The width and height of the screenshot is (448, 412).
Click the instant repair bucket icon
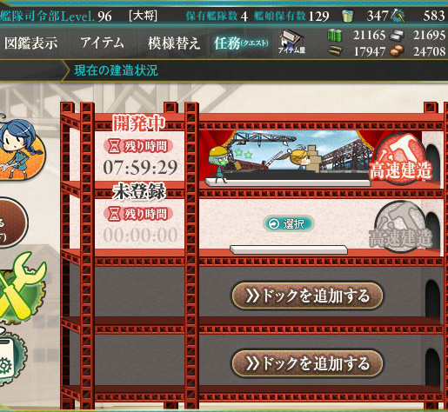click(347, 16)
